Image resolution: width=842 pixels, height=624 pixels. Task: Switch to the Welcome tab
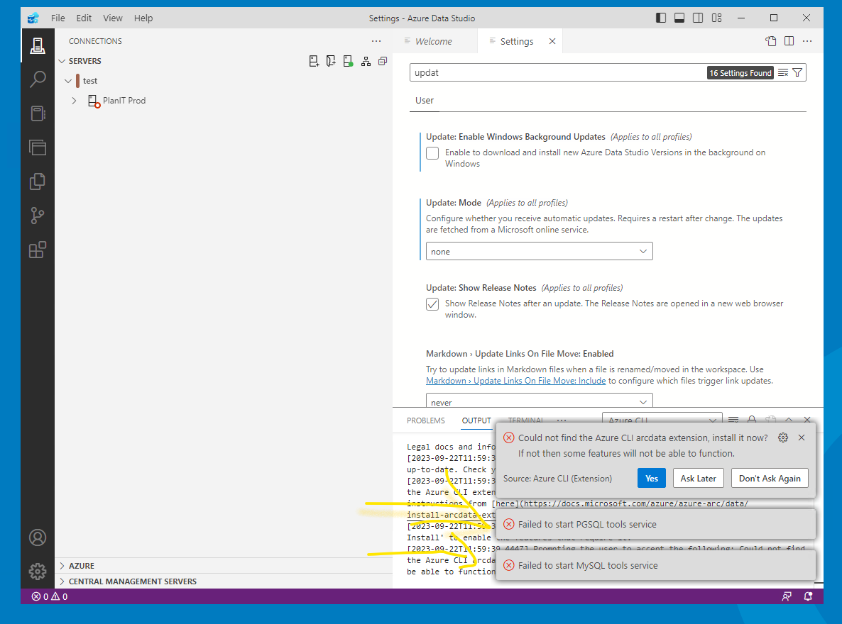pos(434,41)
